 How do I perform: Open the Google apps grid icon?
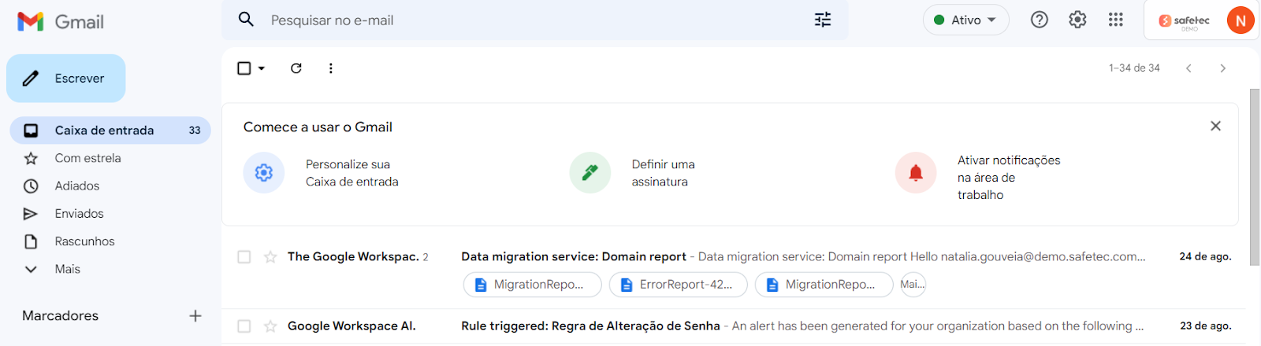click(1115, 20)
